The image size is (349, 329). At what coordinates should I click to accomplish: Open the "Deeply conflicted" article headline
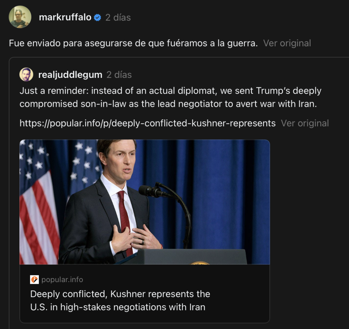pos(120,300)
